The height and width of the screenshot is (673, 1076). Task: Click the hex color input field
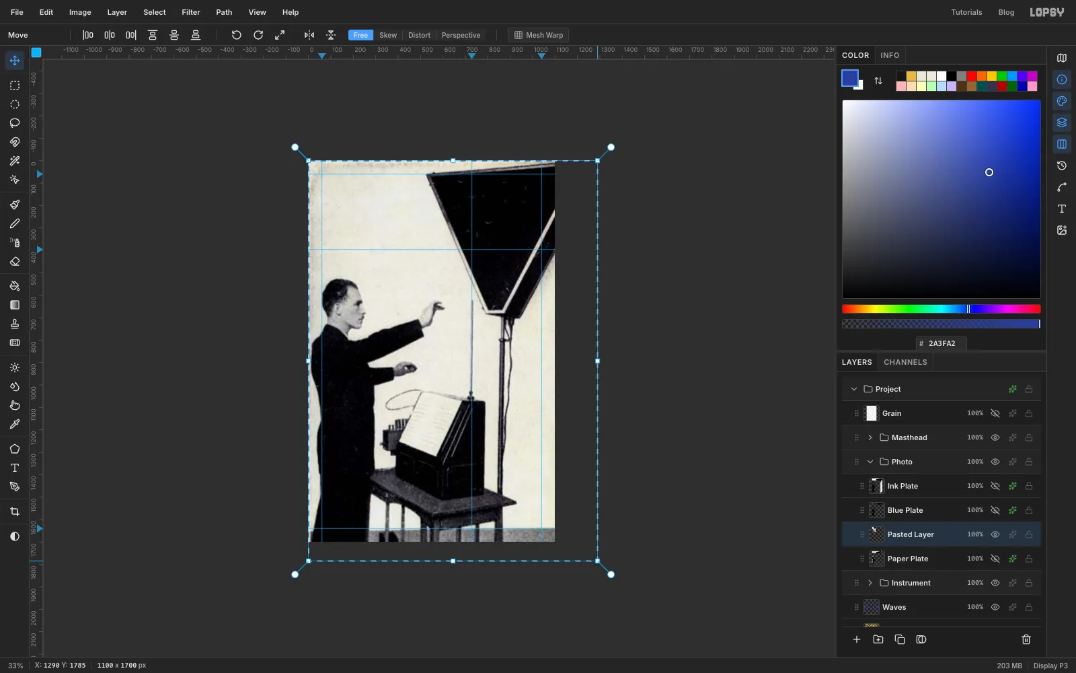pyautogui.click(x=941, y=343)
